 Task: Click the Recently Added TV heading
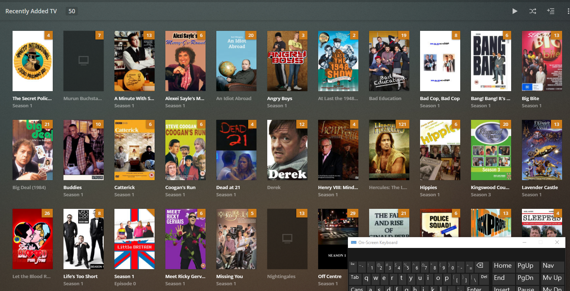click(31, 11)
